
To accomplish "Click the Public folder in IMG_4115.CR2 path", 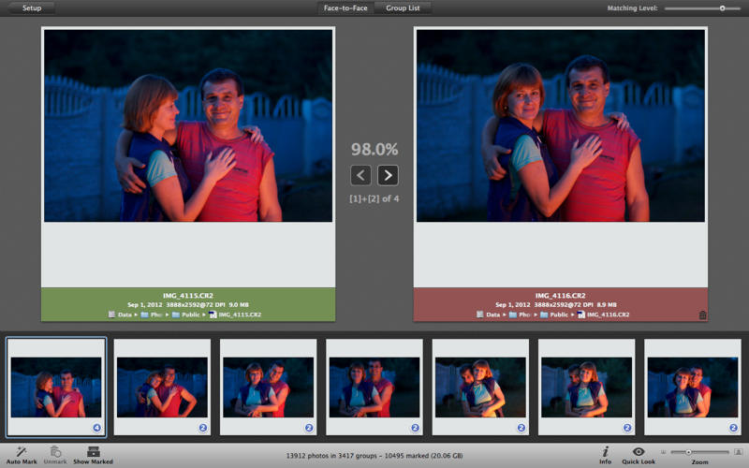I will click(185, 314).
